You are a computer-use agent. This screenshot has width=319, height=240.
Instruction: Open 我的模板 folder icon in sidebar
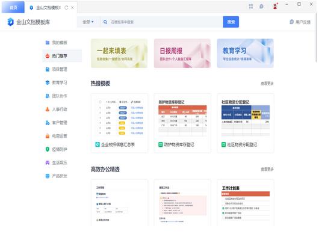click(48, 43)
